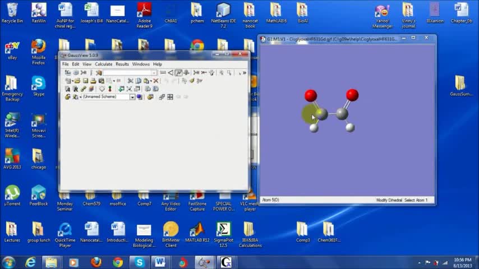
Task: Click the blue sphere Quick Launch icon
Action: [139, 97]
